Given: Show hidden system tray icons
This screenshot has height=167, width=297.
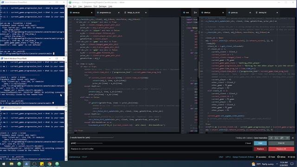Looking at the screenshot, I should [277, 164].
